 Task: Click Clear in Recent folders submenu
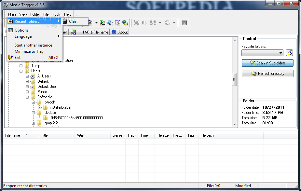click(75, 21)
